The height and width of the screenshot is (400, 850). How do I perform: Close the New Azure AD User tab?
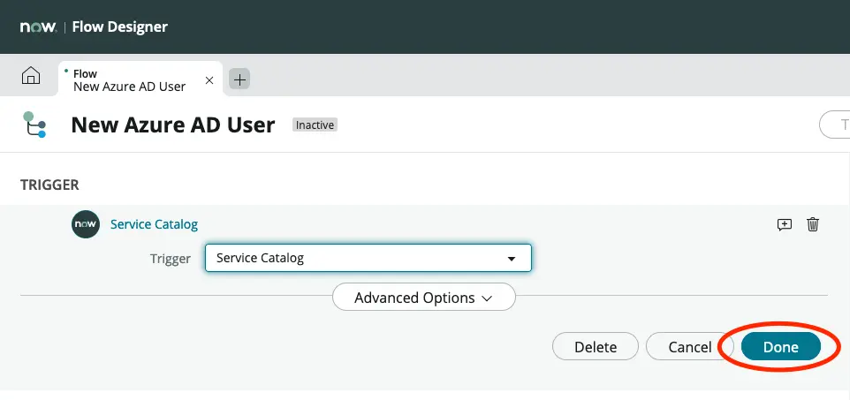tap(209, 80)
